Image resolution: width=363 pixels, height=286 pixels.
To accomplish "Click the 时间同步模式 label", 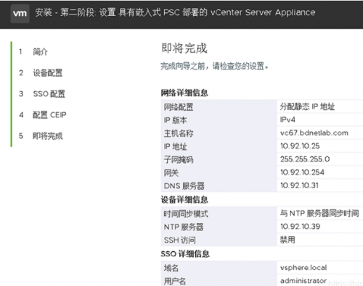I will (186, 214).
